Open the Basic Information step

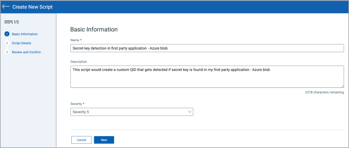(25, 34)
